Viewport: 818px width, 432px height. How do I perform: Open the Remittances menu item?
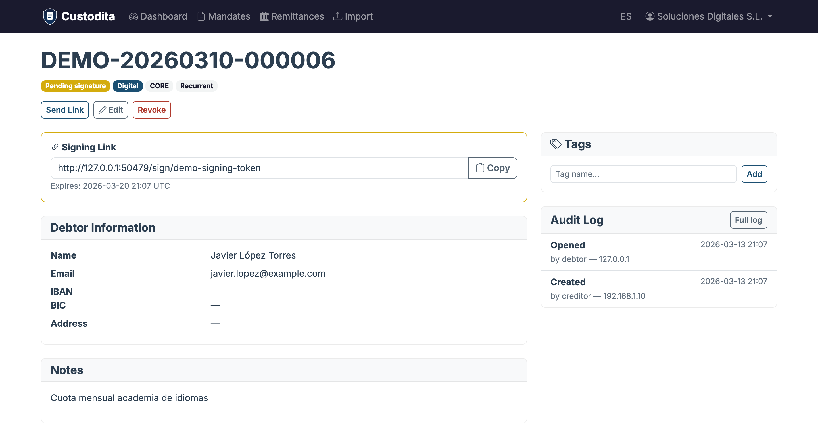click(297, 16)
